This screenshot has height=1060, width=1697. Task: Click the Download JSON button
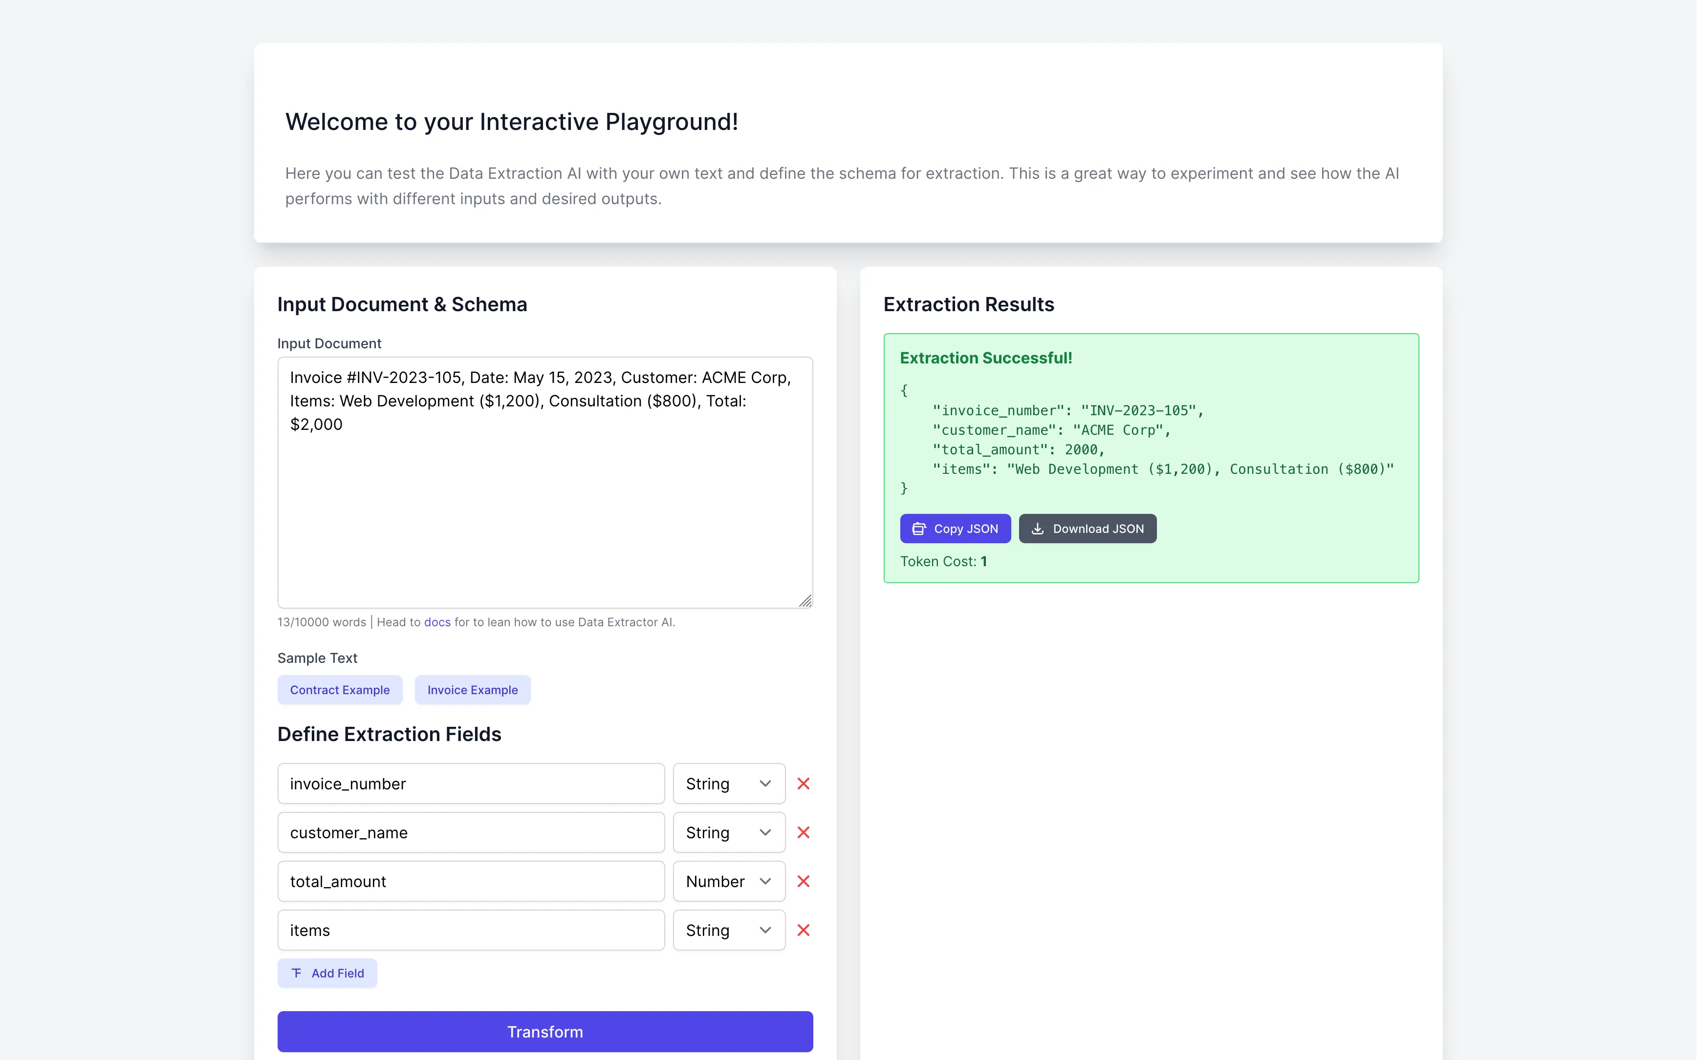[1087, 528]
